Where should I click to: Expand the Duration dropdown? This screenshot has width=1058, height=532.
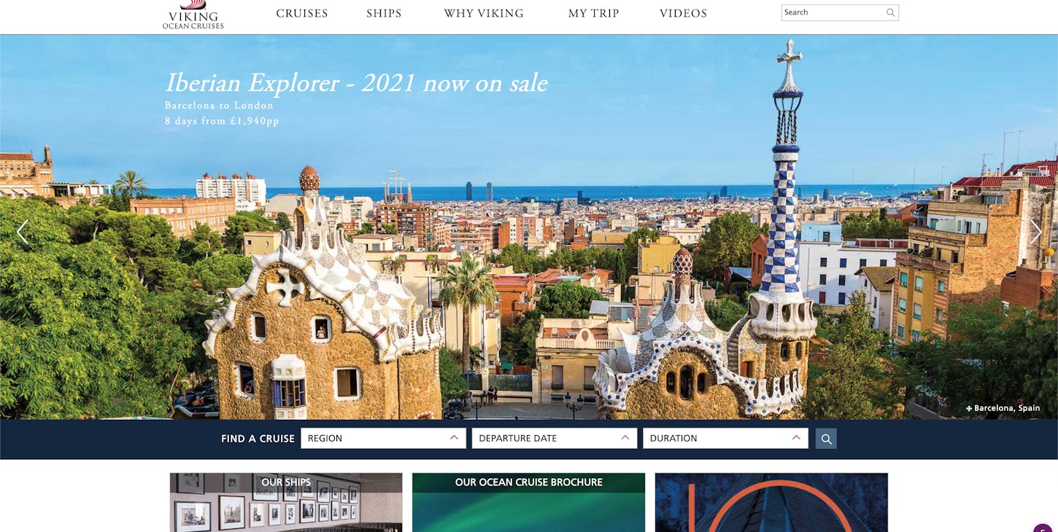(x=725, y=438)
